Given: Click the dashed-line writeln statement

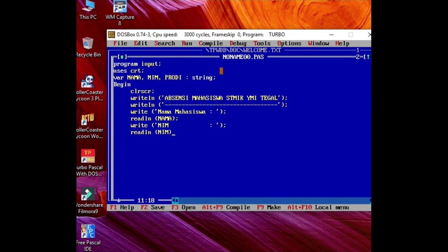Looking at the screenshot, I should point(209,105).
